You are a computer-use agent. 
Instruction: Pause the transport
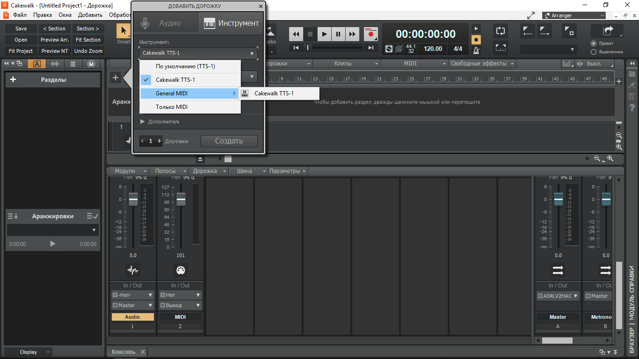(x=338, y=34)
